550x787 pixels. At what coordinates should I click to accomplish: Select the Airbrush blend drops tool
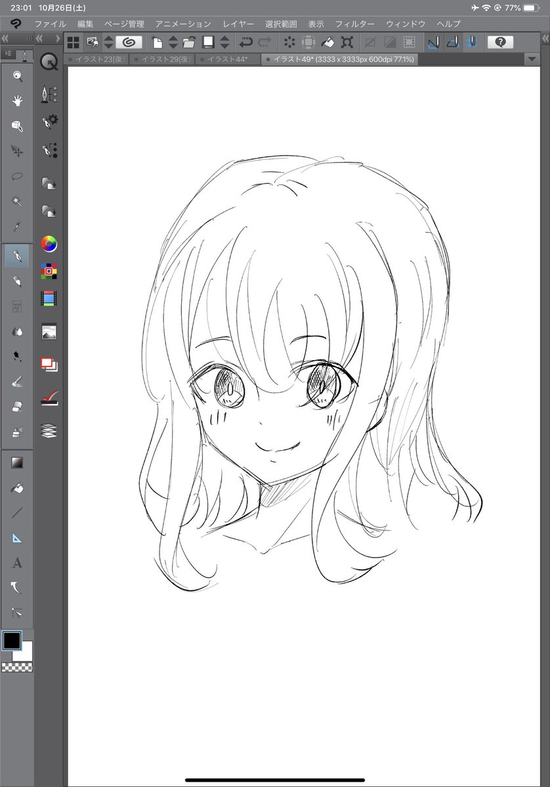click(17, 331)
